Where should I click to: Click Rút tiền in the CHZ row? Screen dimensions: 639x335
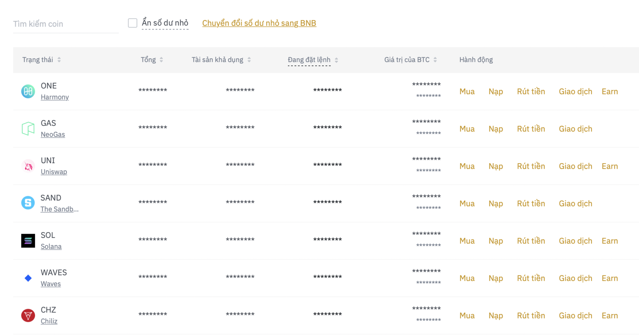coord(531,315)
